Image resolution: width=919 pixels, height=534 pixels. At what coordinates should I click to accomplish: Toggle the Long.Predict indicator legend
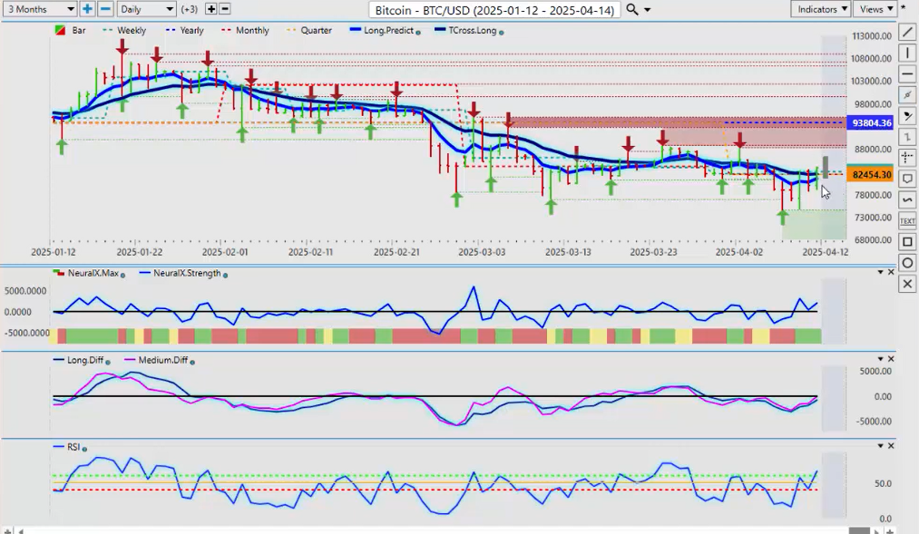pyautogui.click(x=387, y=31)
